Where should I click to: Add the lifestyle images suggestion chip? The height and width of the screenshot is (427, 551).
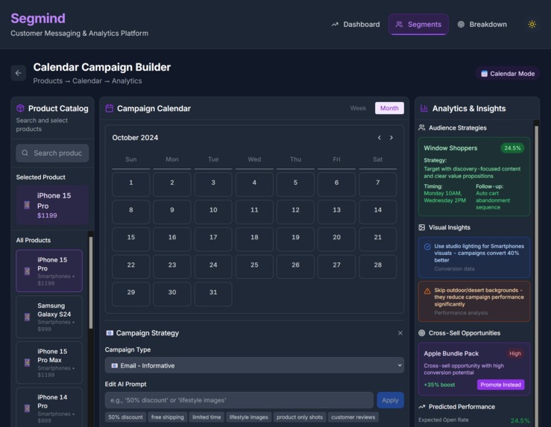(x=249, y=417)
